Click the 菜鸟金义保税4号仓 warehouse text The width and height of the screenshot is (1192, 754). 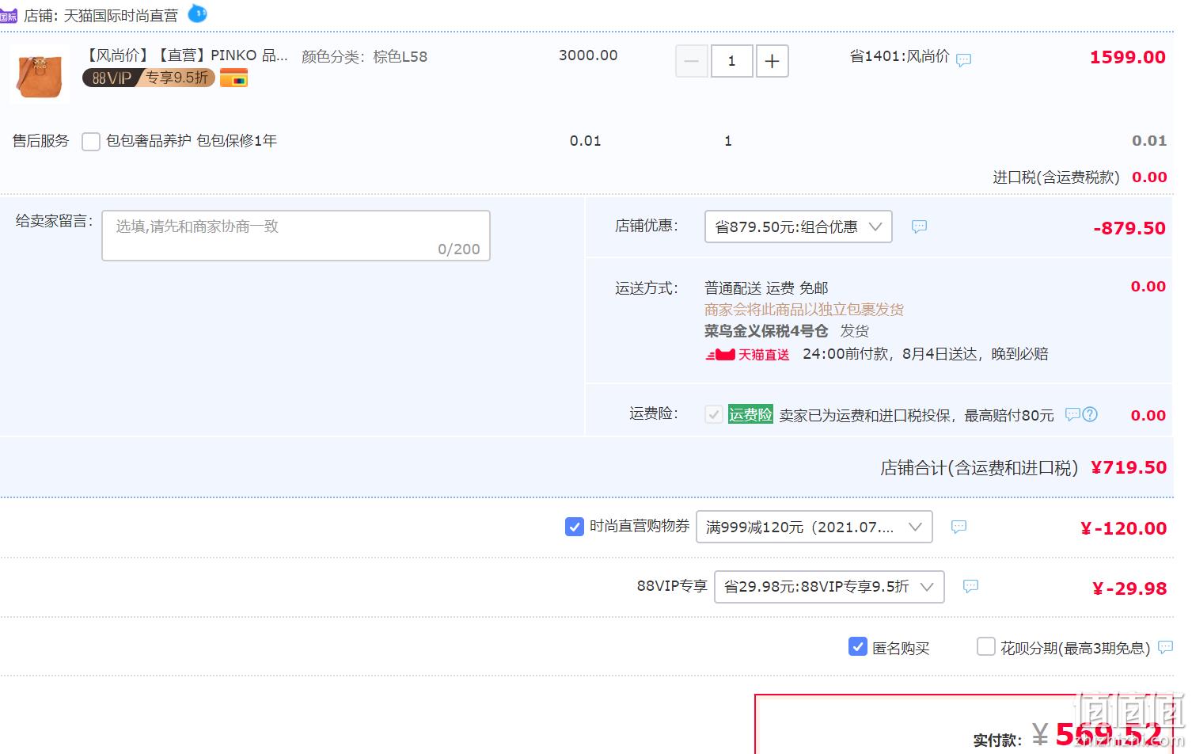pyautogui.click(x=766, y=331)
